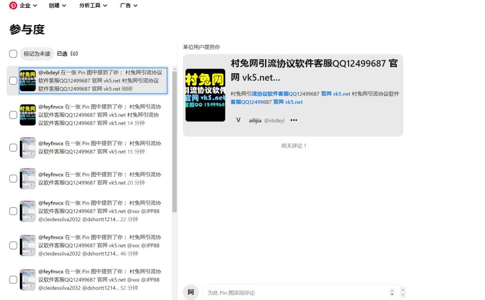The height and width of the screenshot is (300, 485).
Task: Click the comment input field for this Pin
Action: pyautogui.click(x=284, y=292)
